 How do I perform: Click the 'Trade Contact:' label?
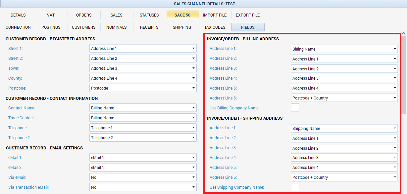click(x=22, y=118)
